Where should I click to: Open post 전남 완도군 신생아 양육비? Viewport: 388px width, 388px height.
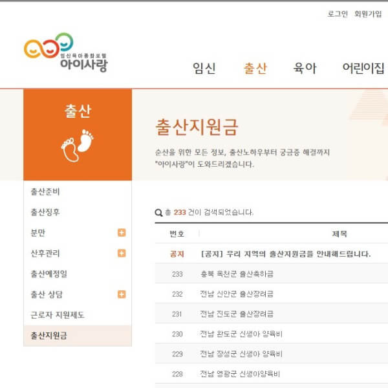coord(241,334)
